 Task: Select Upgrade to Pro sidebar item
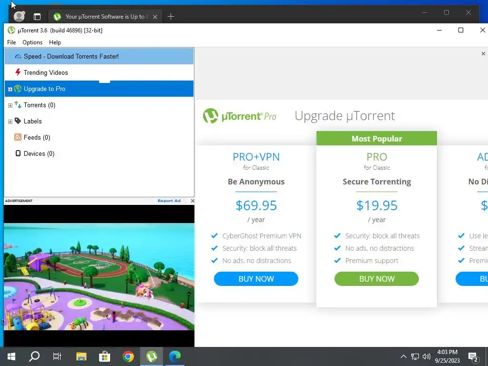pyautogui.click(x=99, y=89)
